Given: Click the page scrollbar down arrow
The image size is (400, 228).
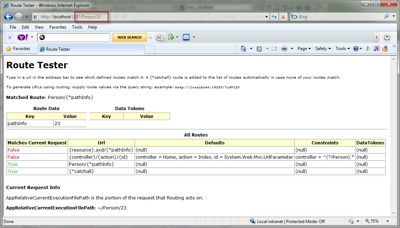Looking at the screenshot, I should click(393, 213).
